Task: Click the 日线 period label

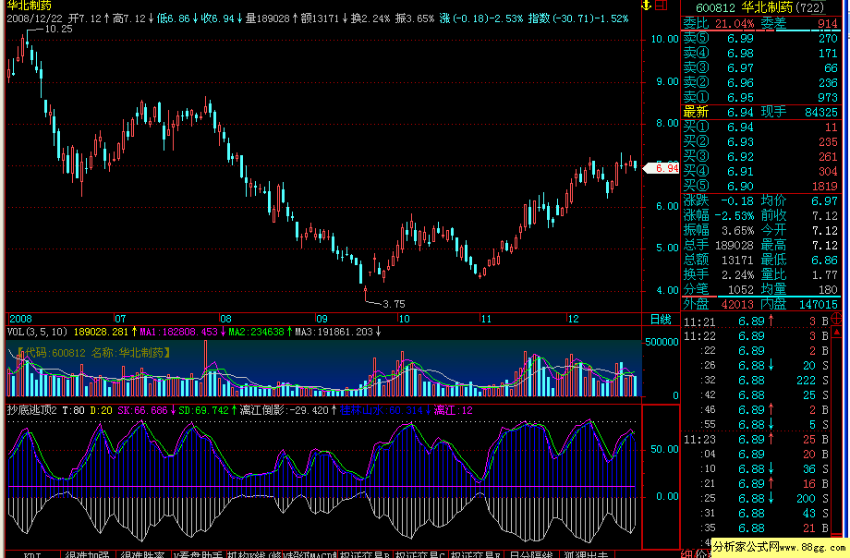Action: click(661, 319)
